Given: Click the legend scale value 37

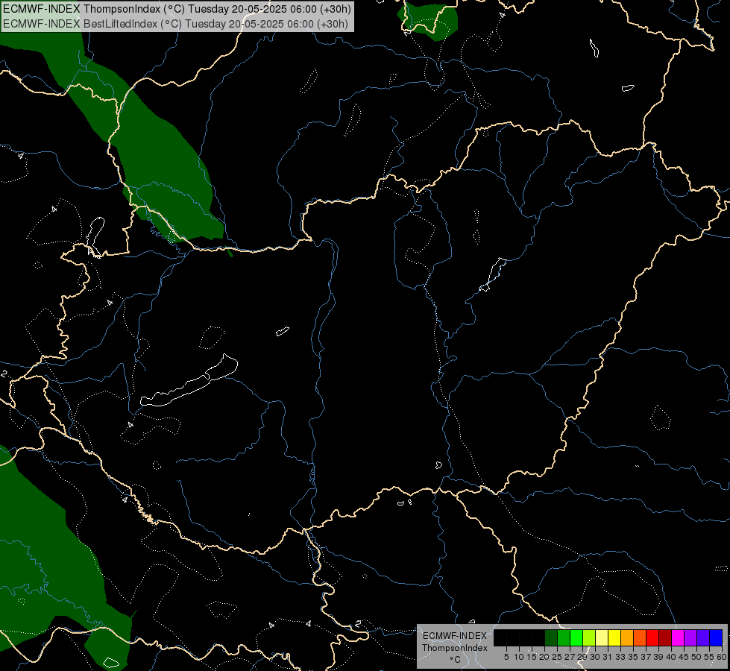Looking at the screenshot, I should point(646,657).
